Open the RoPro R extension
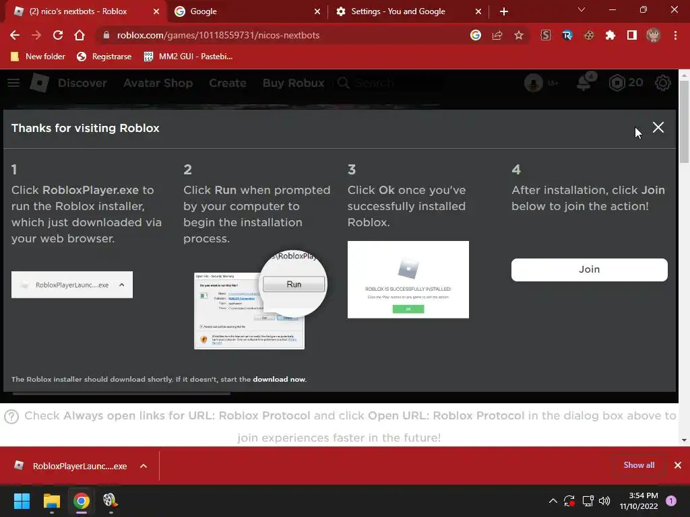Image resolution: width=690 pixels, height=517 pixels. (567, 35)
